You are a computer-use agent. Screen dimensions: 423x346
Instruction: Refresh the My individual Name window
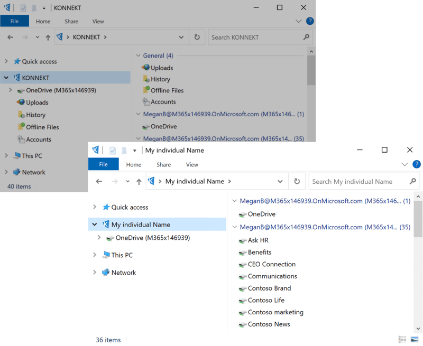(x=297, y=181)
